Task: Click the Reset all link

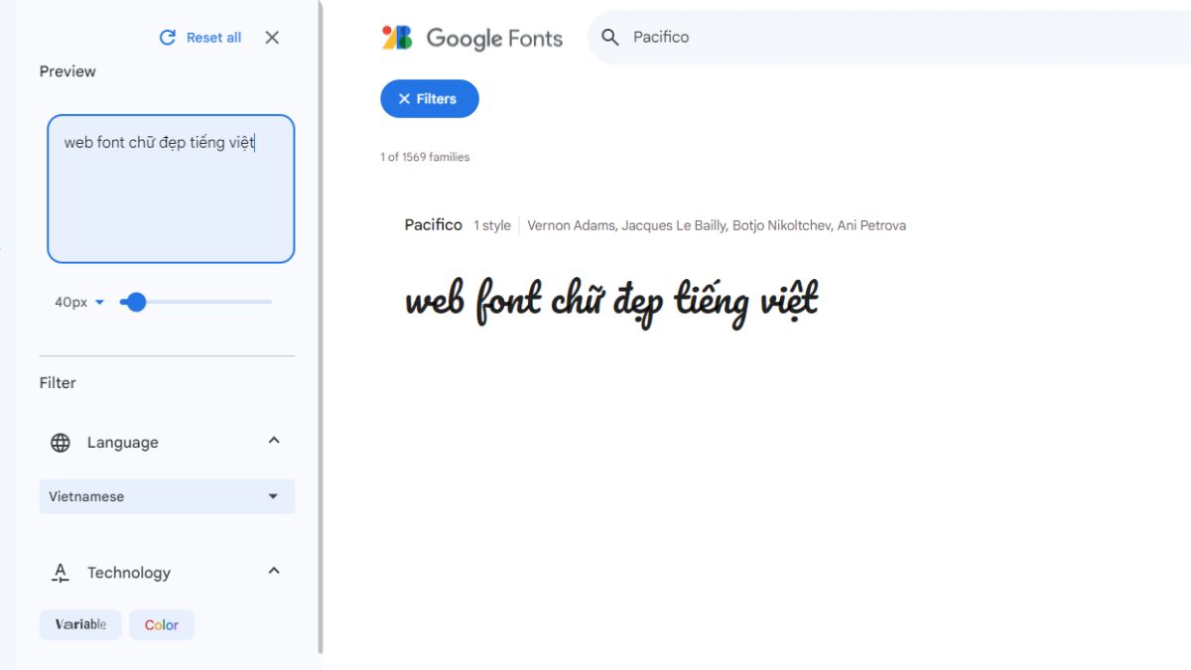Action: [x=211, y=37]
